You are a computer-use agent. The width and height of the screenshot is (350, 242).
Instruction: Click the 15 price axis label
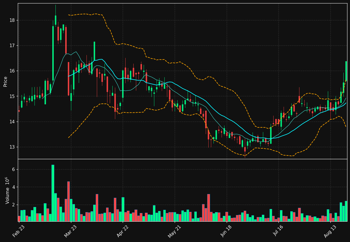click(x=12, y=96)
